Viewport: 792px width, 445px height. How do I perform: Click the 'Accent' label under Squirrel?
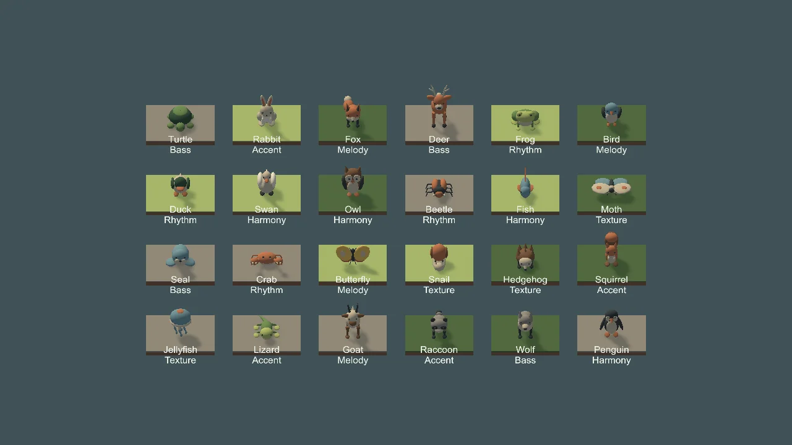(x=611, y=290)
